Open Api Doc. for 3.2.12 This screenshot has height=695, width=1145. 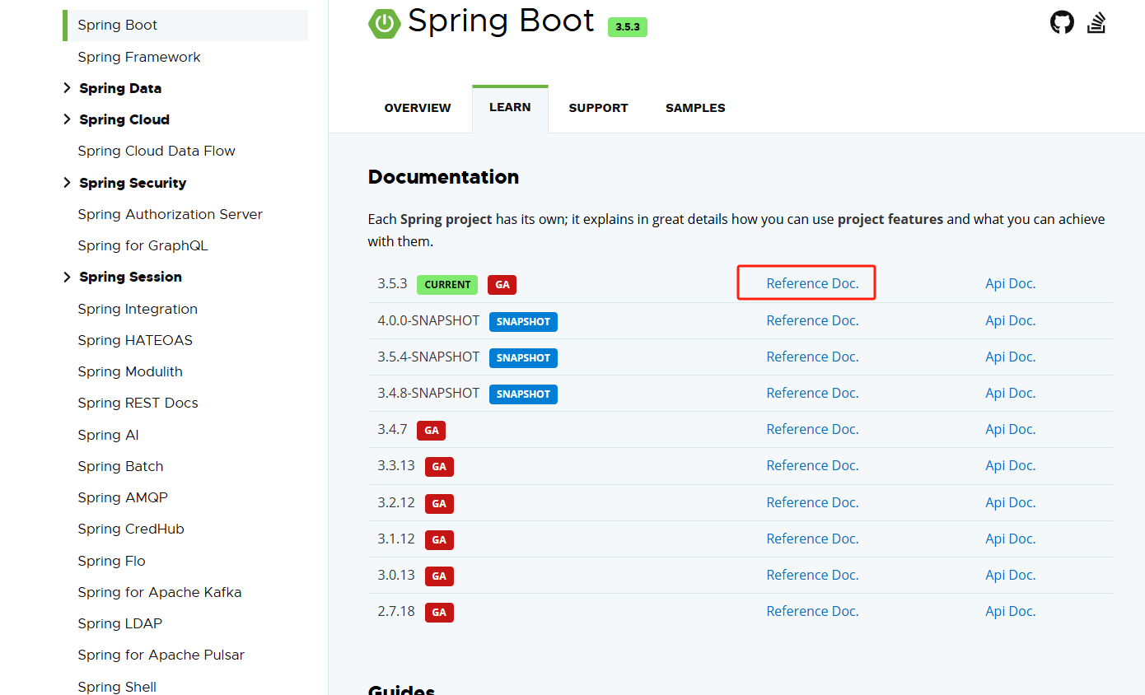(x=1011, y=502)
